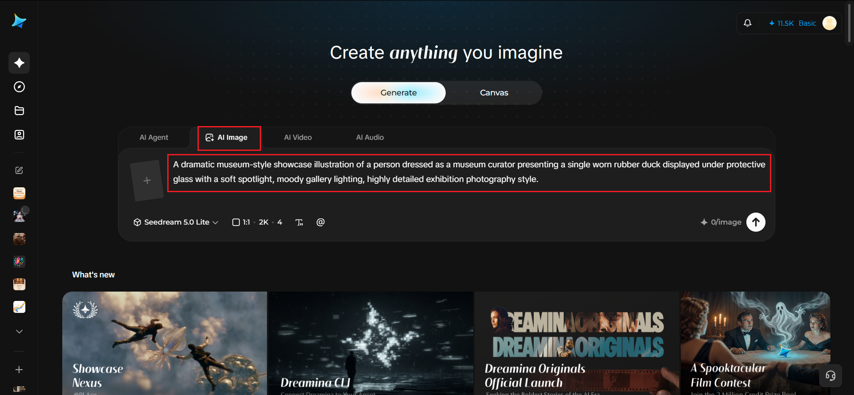854x395 pixels.
Task: Open the Showcase Nexus card
Action: tap(165, 343)
